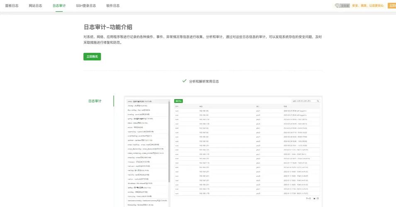
Task: Click the search magnifier icon in log table
Action: click(x=318, y=101)
